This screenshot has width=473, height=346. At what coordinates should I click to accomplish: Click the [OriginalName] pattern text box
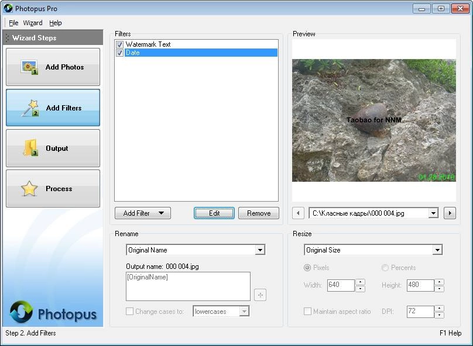click(188, 286)
